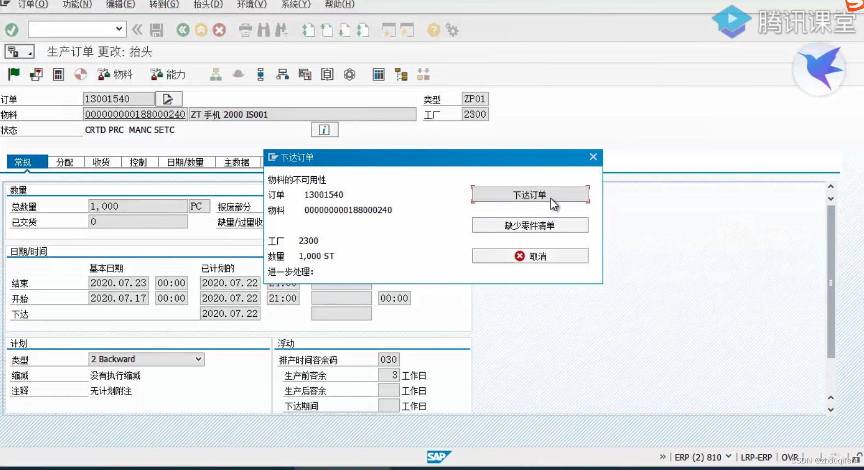Open the components overview hierarchy icon
The image size is (864, 470).
tap(283, 74)
